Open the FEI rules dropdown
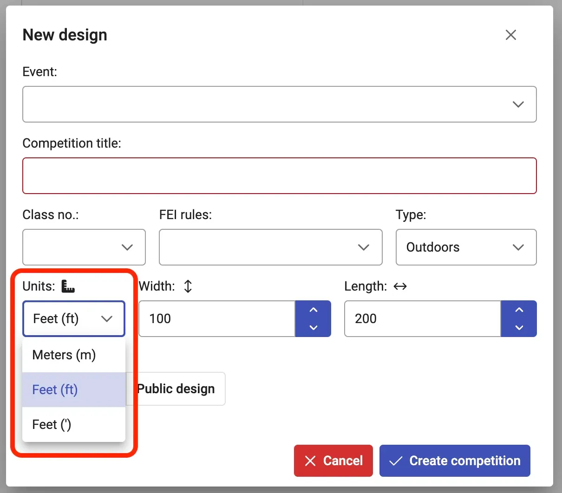The height and width of the screenshot is (493, 562). coord(270,247)
